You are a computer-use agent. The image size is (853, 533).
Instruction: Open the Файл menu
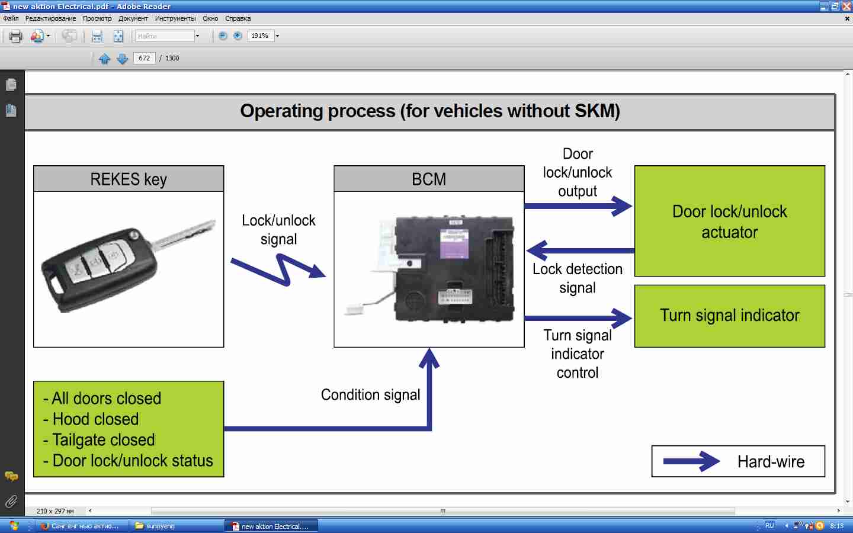pyautogui.click(x=11, y=18)
